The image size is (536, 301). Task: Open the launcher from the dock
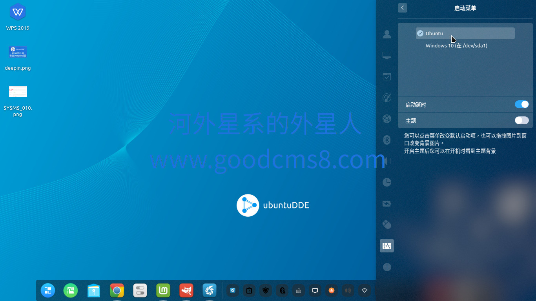click(48, 290)
